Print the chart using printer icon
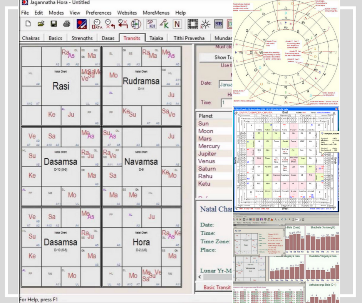This screenshot has height=303, width=362. tap(67, 24)
